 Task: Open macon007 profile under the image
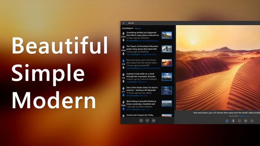pyautogui.click(x=234, y=116)
